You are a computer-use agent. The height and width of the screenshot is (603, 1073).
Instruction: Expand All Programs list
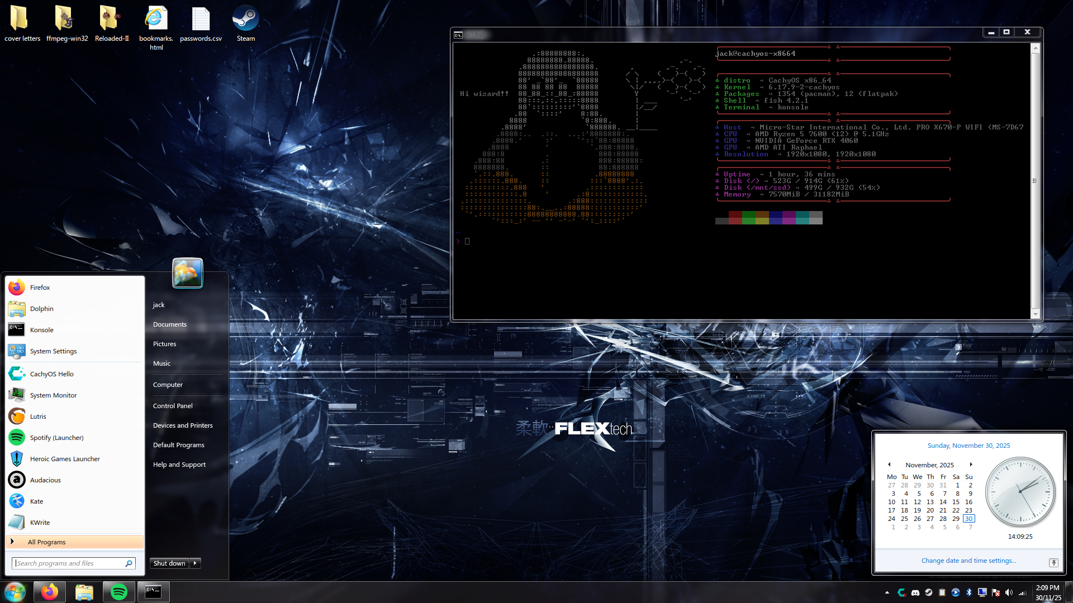pos(47,542)
